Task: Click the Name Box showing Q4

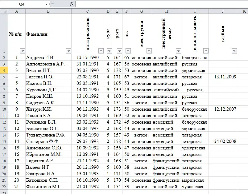Action: tap(22, 4)
